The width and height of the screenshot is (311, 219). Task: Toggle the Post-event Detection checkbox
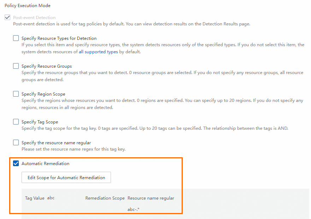(x=7, y=17)
